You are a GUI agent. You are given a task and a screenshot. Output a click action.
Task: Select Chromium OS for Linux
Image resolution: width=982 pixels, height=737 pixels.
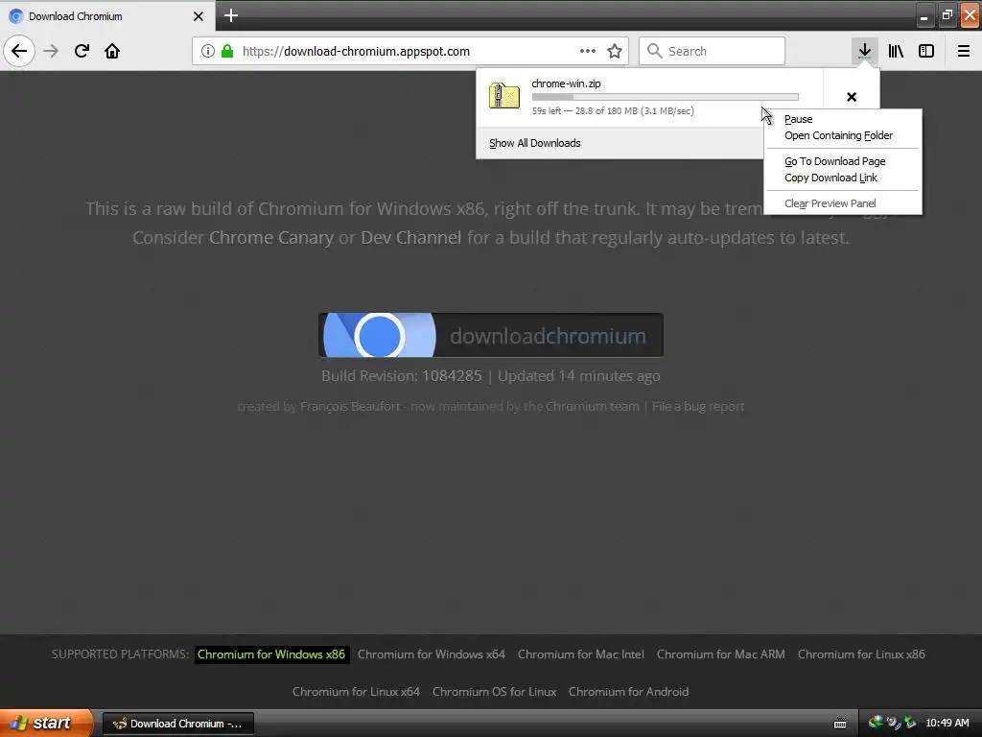(494, 692)
